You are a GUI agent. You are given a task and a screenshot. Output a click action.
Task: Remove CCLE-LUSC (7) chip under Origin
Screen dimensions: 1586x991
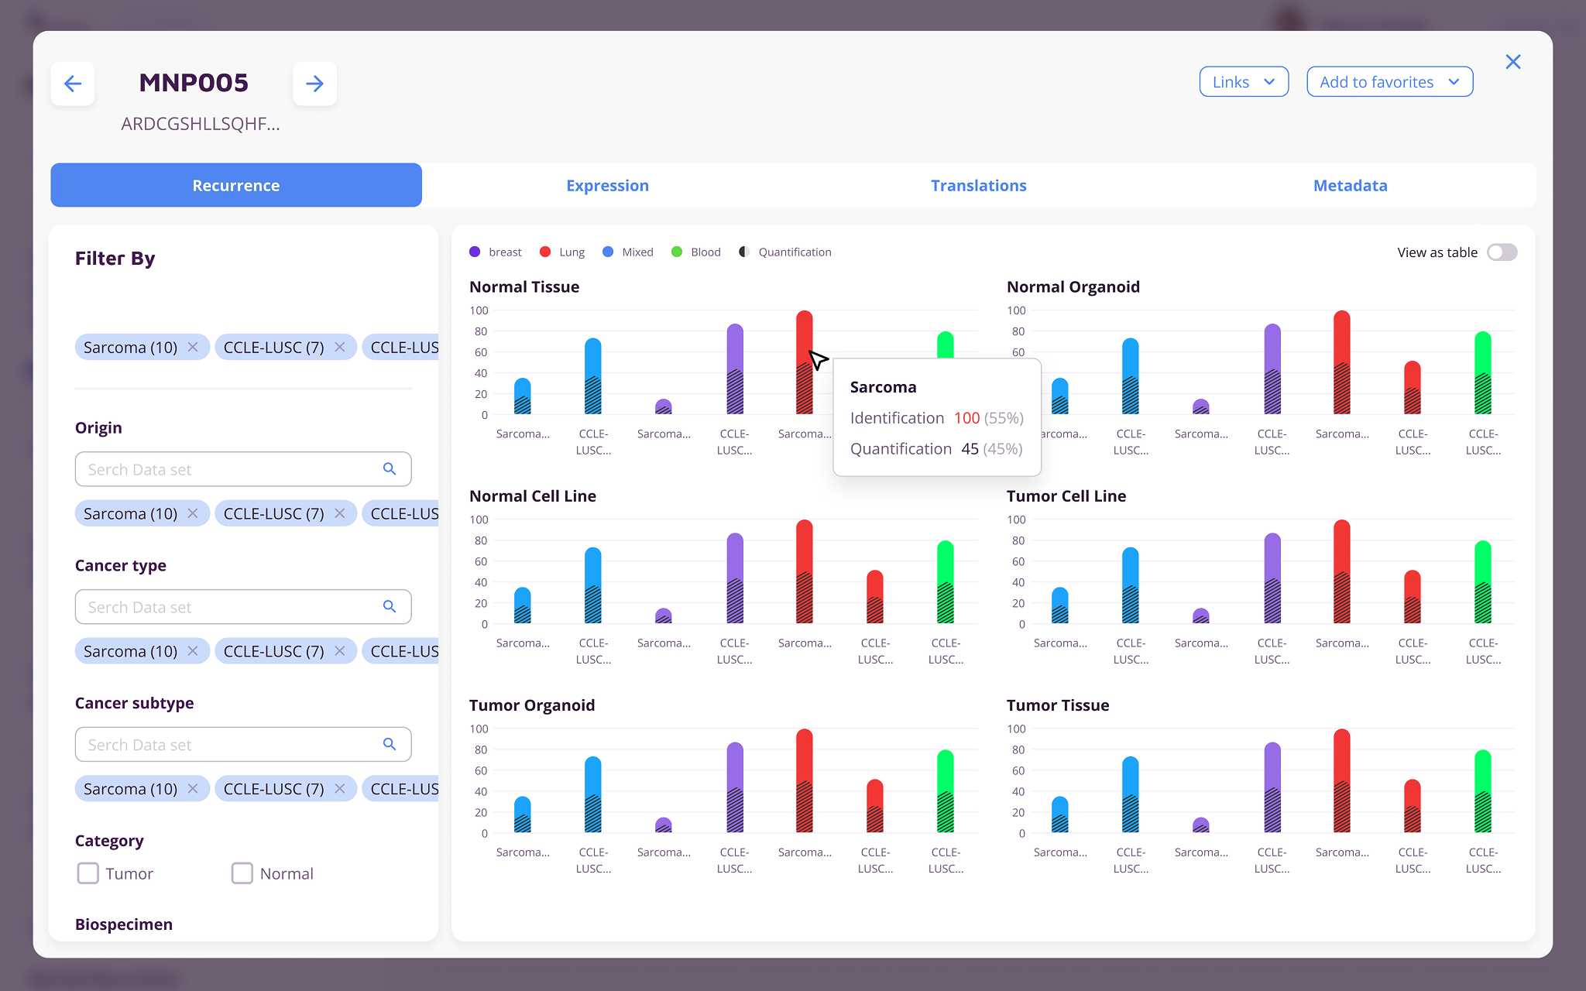340,513
